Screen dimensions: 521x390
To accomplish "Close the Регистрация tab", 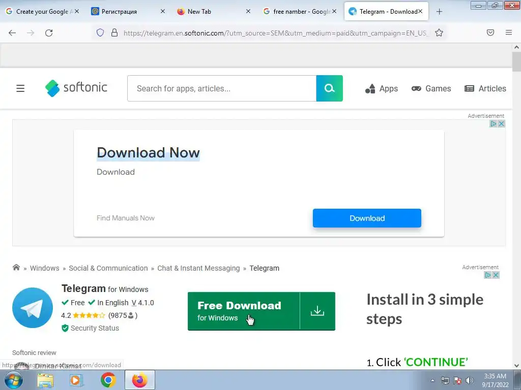I will [x=162, y=11].
